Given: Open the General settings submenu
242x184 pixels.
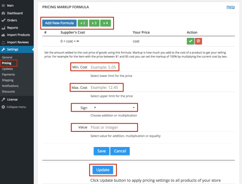Looking at the screenshot, I should click(7, 57).
